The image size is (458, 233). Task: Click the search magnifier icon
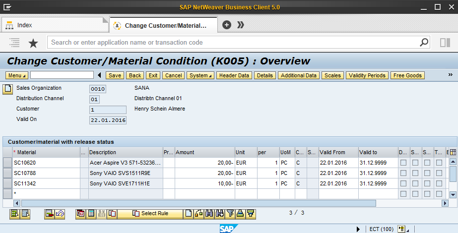click(x=424, y=42)
